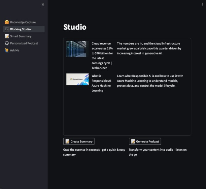The height and width of the screenshot is (189, 206).
Task: Click the Studio page heading
Action: pos(75,27)
